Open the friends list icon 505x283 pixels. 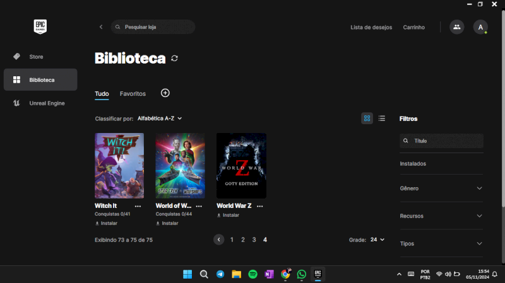[x=456, y=27]
